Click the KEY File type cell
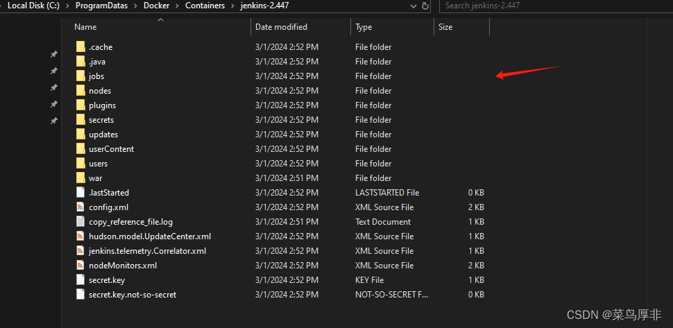 pyautogui.click(x=369, y=280)
